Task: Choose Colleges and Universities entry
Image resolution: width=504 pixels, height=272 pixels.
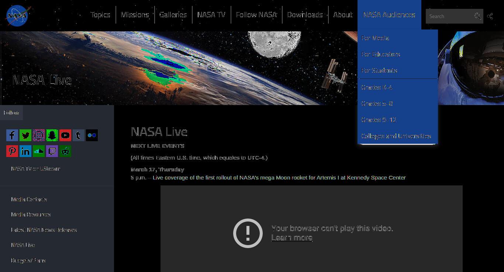Action: tap(397, 136)
